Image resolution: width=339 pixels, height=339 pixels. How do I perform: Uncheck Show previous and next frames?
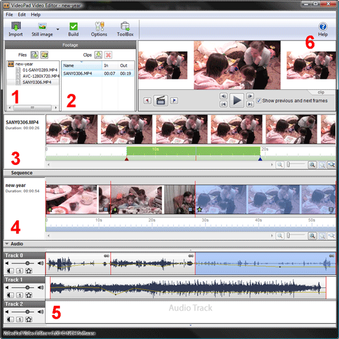[259, 101]
